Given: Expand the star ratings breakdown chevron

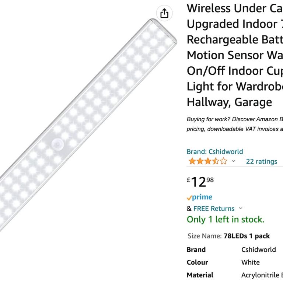Looking at the screenshot, I should click(233, 161).
